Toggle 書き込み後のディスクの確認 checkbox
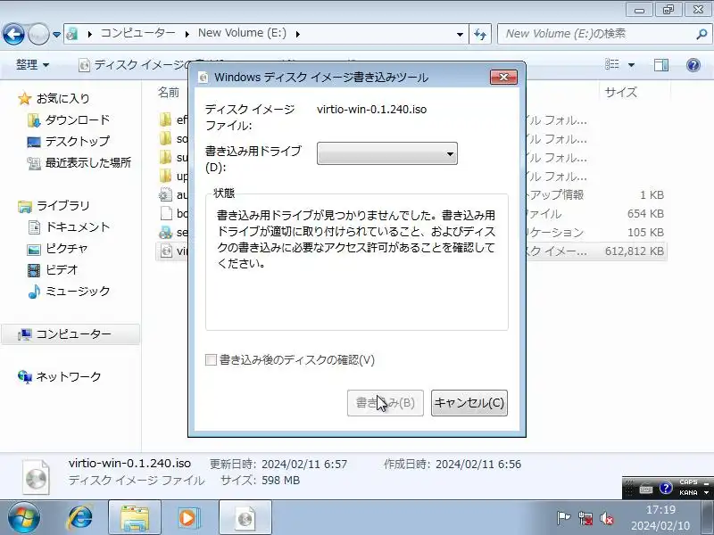This screenshot has width=714, height=535. pyautogui.click(x=211, y=360)
